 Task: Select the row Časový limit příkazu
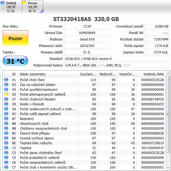[84, 133]
